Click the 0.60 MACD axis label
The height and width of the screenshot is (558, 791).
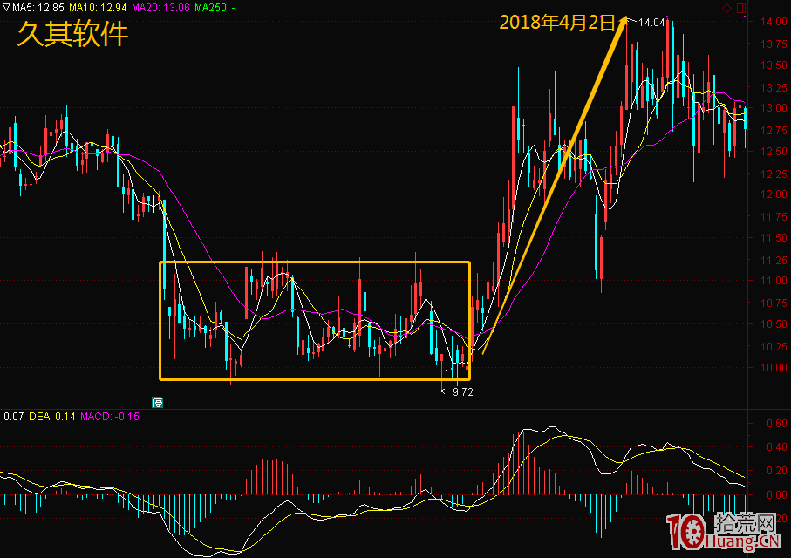(777, 424)
